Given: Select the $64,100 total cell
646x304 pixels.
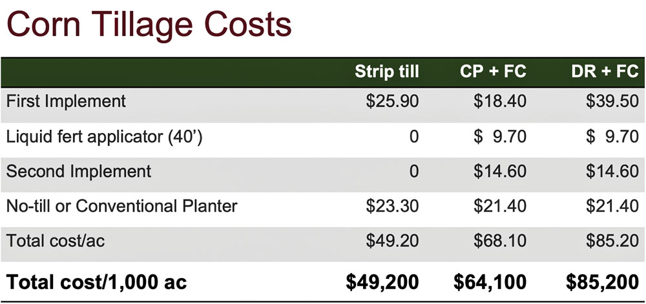Looking at the screenshot, I should 490,283.
